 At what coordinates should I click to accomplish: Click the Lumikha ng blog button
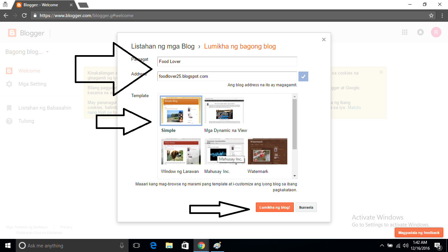click(x=275, y=207)
